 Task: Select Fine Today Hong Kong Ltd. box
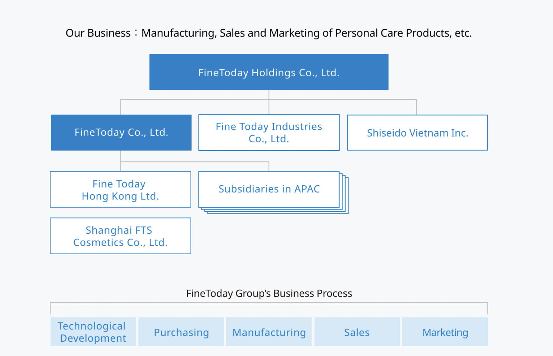coord(120,190)
